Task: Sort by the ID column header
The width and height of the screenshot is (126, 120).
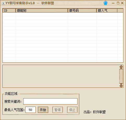Action: pos(9,10)
